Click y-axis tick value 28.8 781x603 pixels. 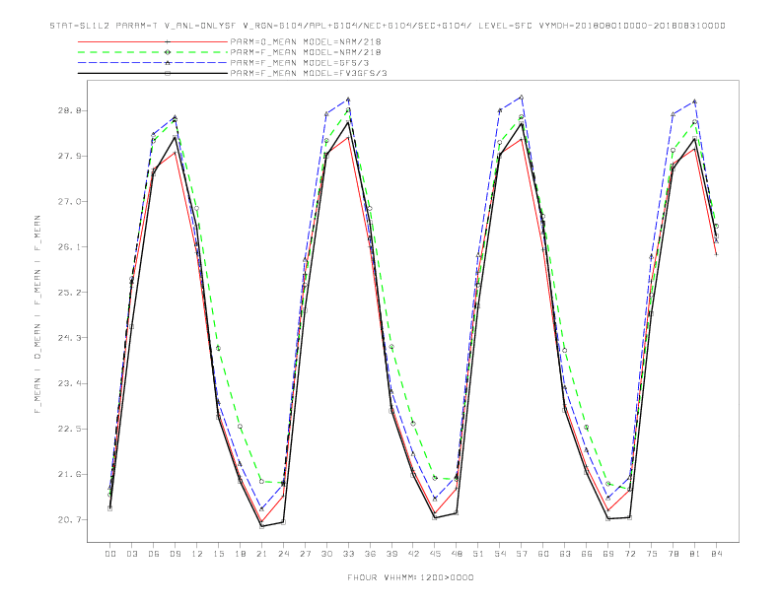click(x=70, y=110)
